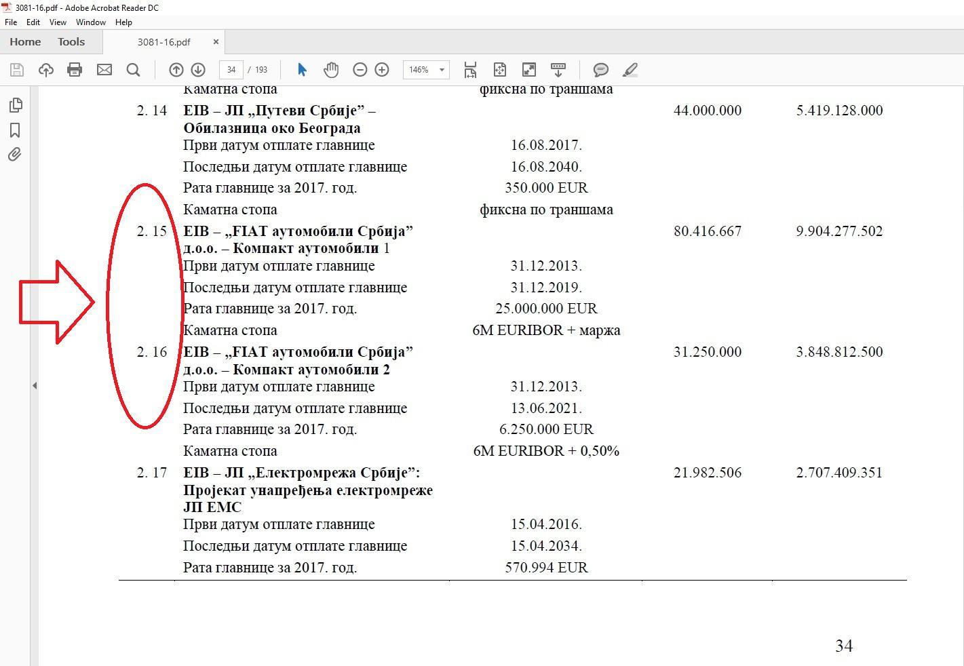Image resolution: width=964 pixels, height=666 pixels.
Task: Activate the Hand pan tool
Action: [331, 70]
